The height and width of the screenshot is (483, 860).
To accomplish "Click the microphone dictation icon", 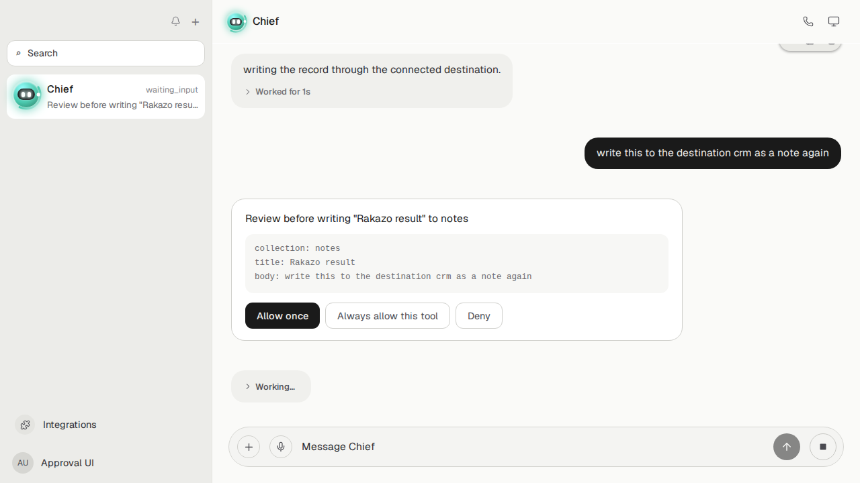I will (281, 447).
